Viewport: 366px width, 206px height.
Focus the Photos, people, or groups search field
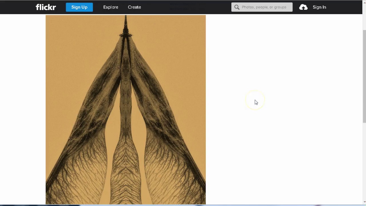(x=262, y=7)
